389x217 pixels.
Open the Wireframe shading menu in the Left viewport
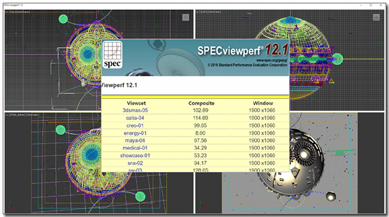[x=215, y=12]
